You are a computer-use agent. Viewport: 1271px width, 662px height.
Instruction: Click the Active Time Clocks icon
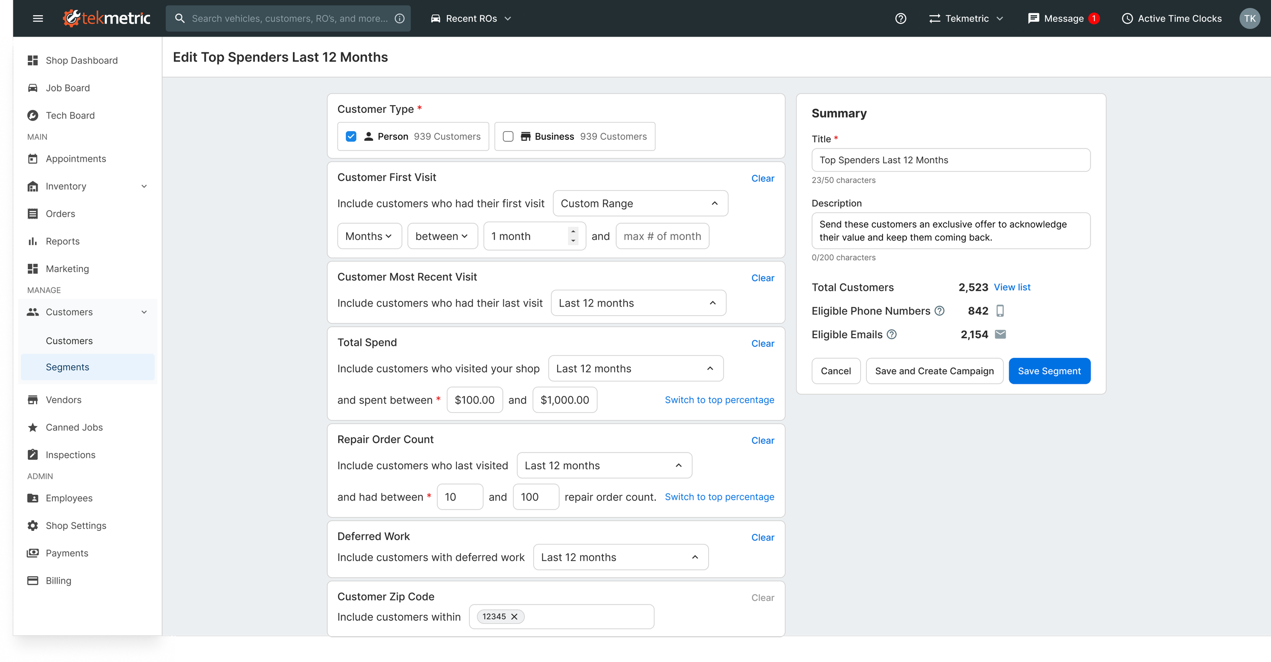tap(1127, 18)
